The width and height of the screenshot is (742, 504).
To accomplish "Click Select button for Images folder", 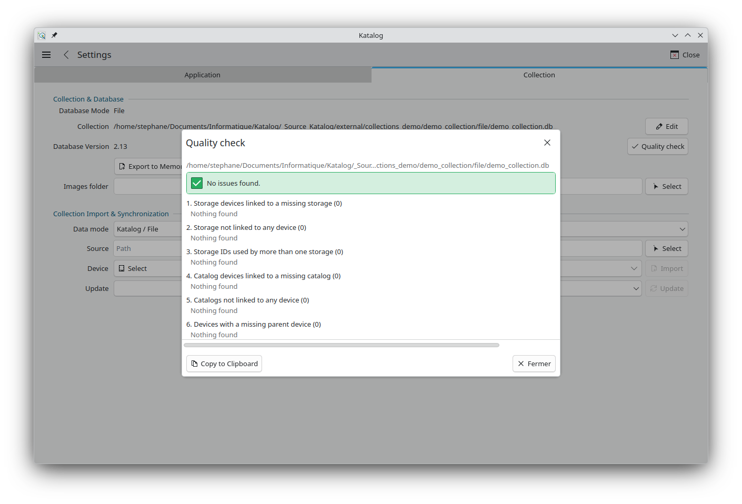I will (x=667, y=186).
